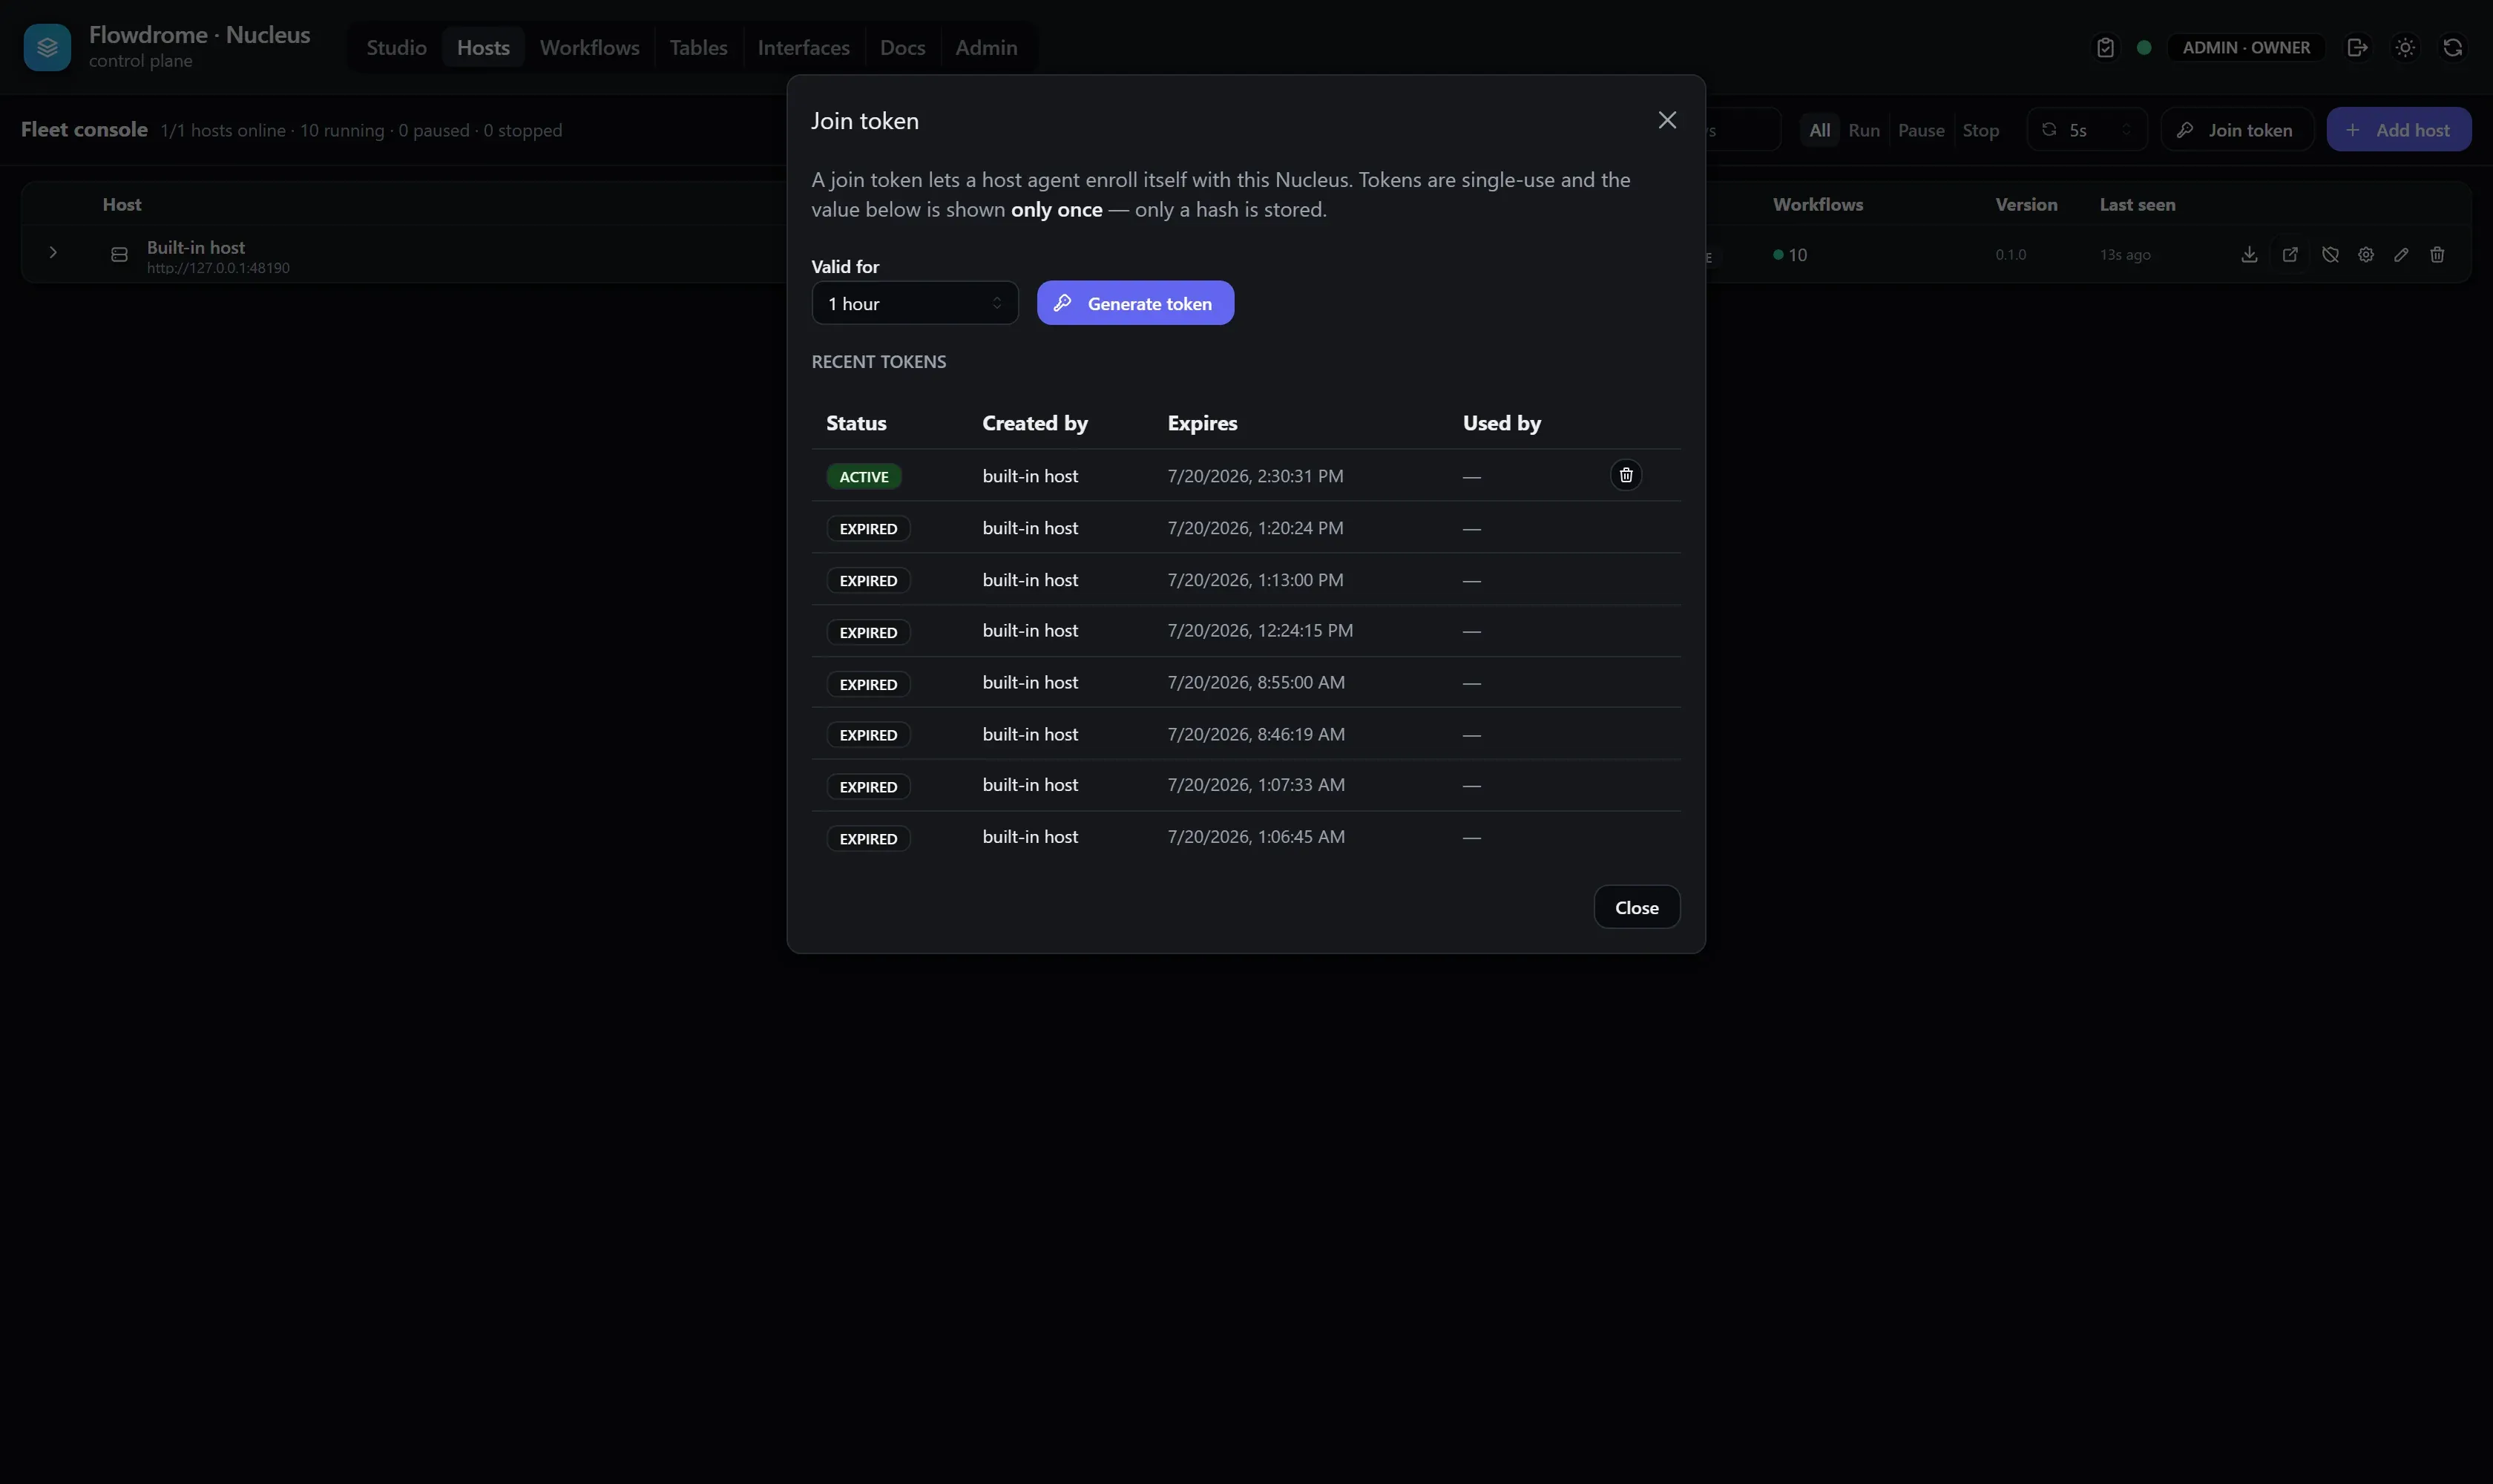
Task: Open the Admin tab
Action: tap(986, 47)
